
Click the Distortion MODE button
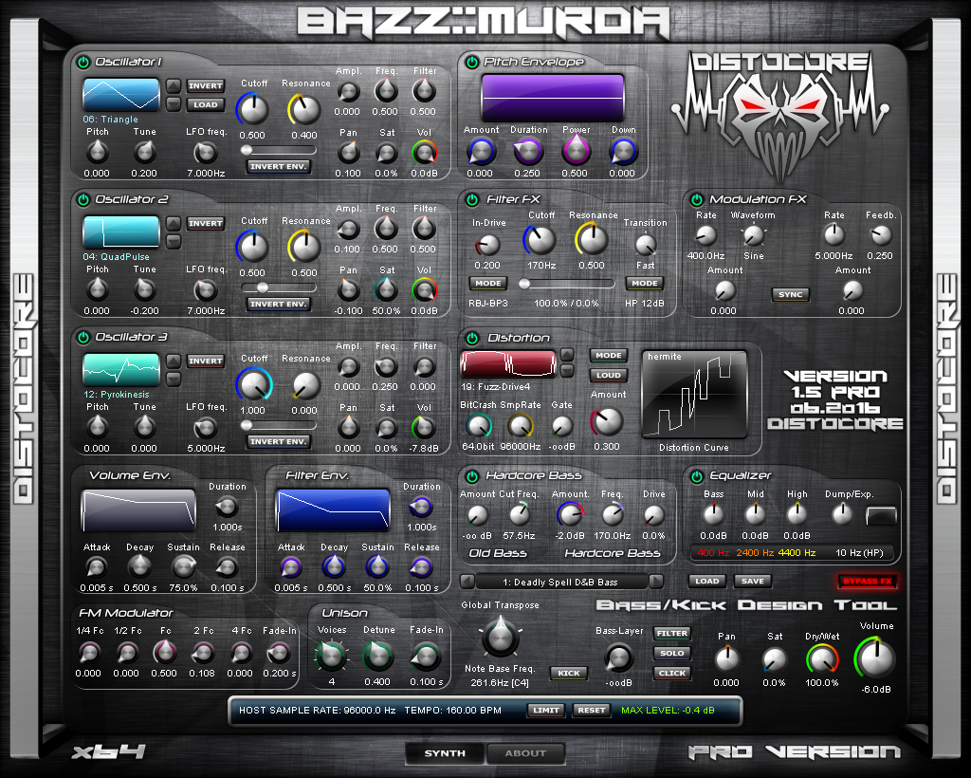(609, 356)
